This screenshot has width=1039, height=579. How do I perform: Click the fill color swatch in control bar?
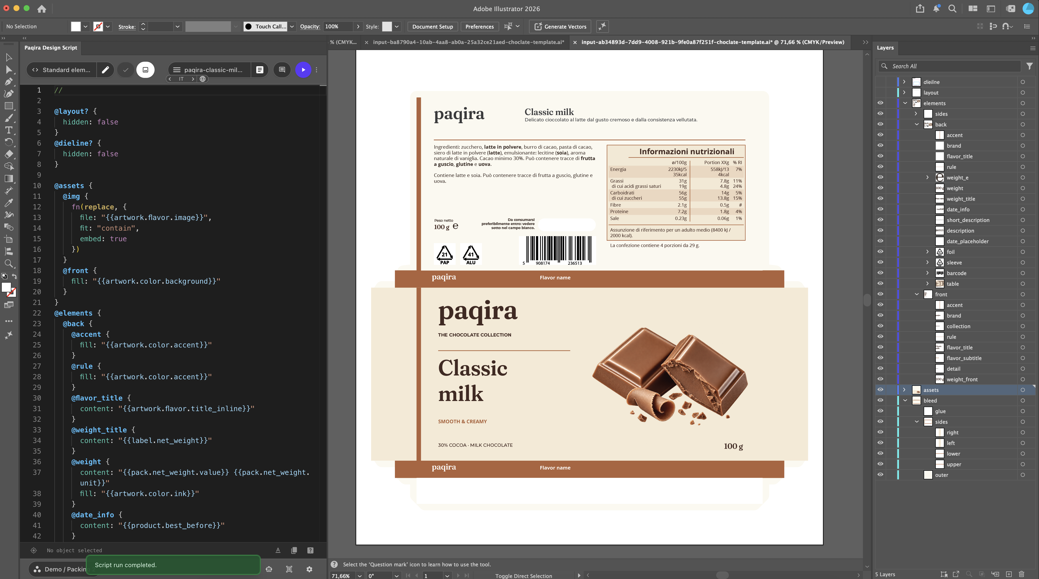(75, 27)
